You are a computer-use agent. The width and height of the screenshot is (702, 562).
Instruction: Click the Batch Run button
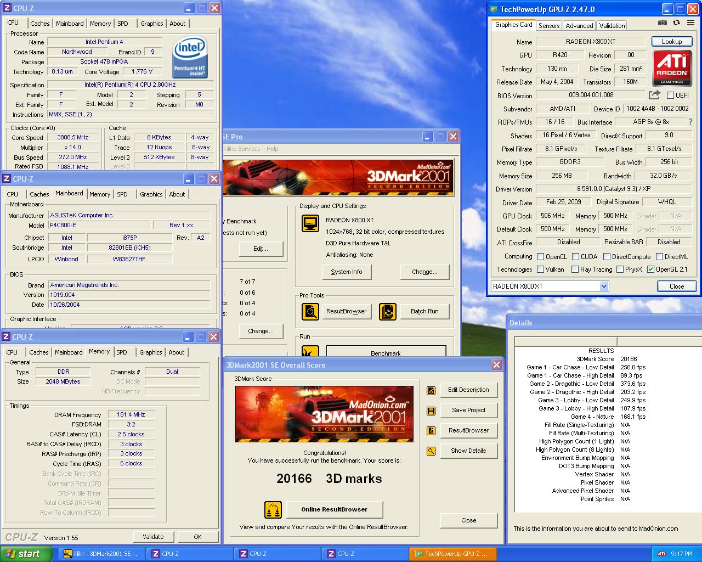point(424,312)
